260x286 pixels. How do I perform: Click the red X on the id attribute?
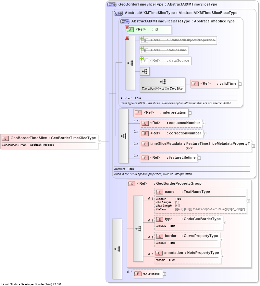tap(127, 27)
